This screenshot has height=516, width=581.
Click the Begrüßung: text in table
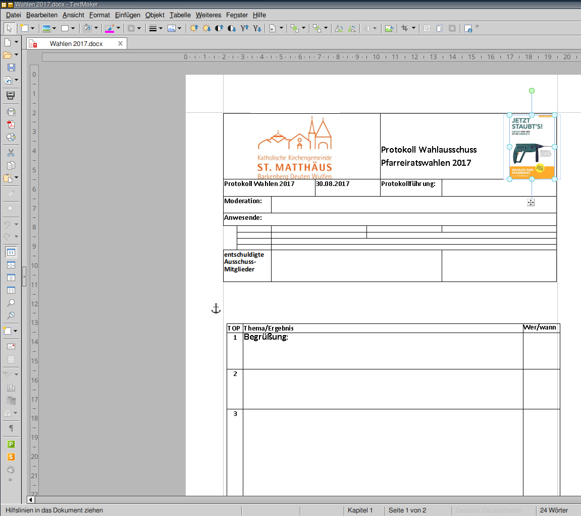pos(266,337)
